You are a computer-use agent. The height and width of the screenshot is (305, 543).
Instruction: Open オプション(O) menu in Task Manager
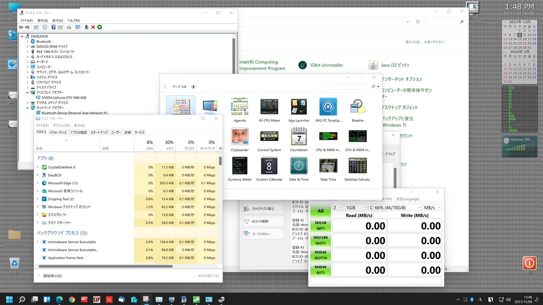coord(62,126)
